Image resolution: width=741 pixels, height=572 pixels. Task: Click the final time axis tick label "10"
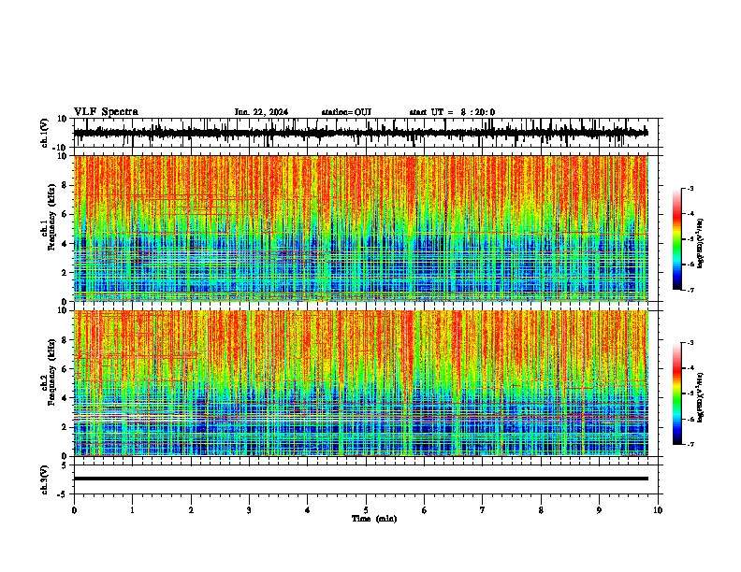tap(658, 510)
